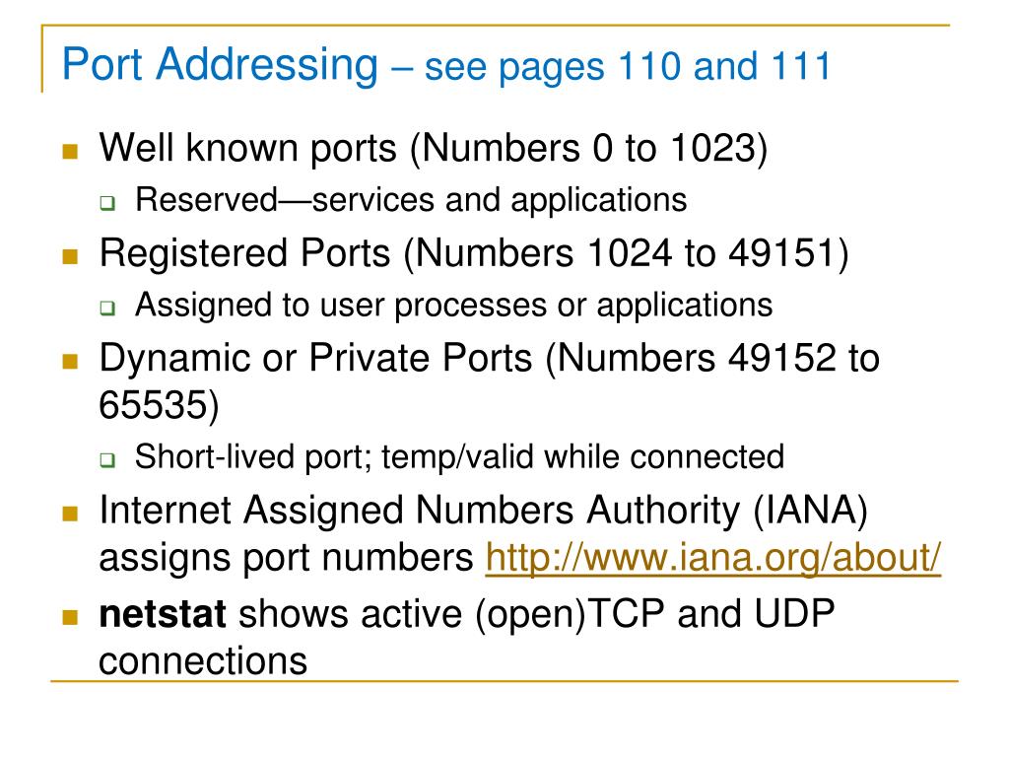Click the bullet icon beside netstat line
The height and width of the screenshot is (757, 1009).
[x=70, y=617]
